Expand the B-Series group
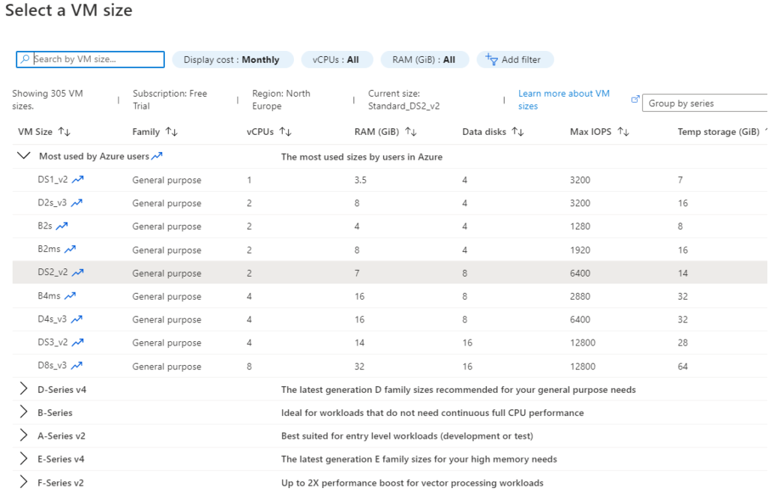The width and height of the screenshot is (768, 494). [x=23, y=412]
